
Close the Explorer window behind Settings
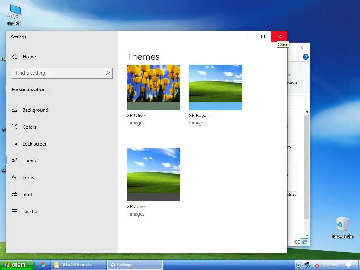pos(302,47)
